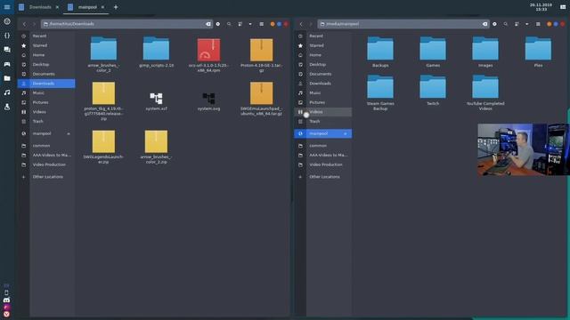
Task: Open the chat bubbles icon in left dock
Action: pos(7,50)
